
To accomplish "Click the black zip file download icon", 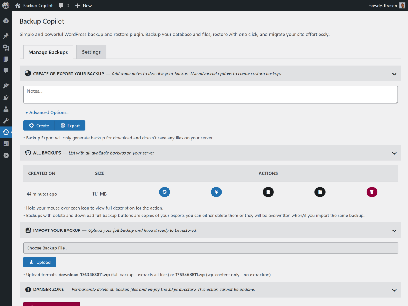I will pyautogui.click(x=320, y=192).
